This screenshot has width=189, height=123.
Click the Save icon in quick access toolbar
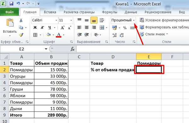[11, 3]
